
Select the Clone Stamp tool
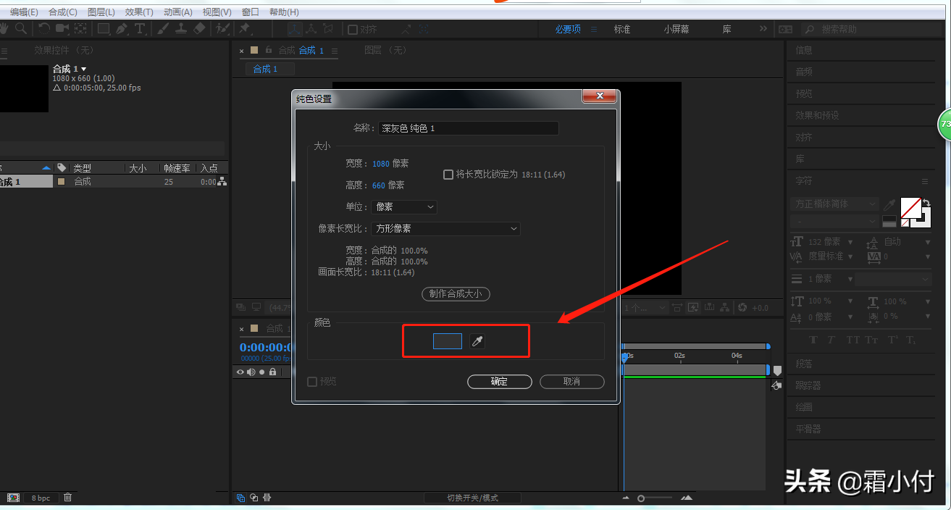(x=181, y=28)
